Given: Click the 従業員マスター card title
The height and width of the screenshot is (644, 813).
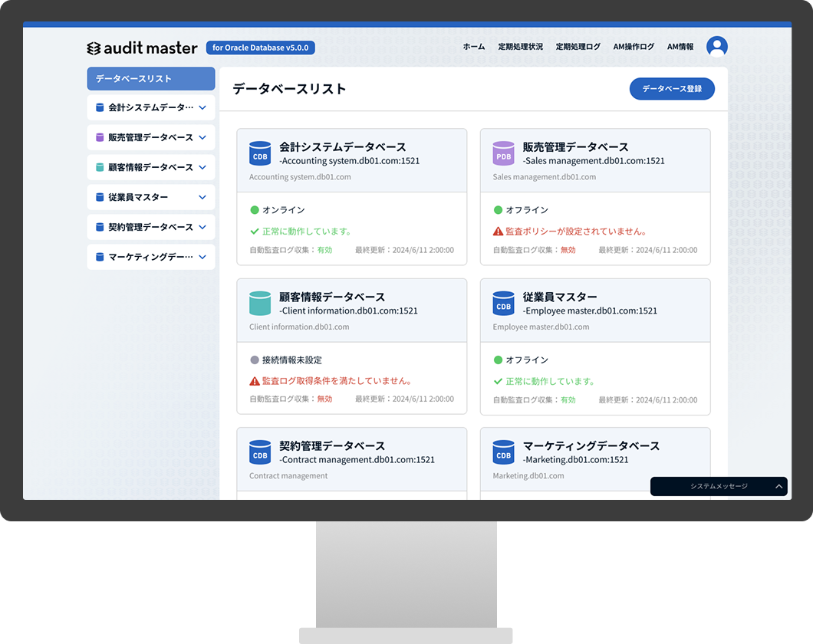Looking at the screenshot, I should (x=559, y=297).
